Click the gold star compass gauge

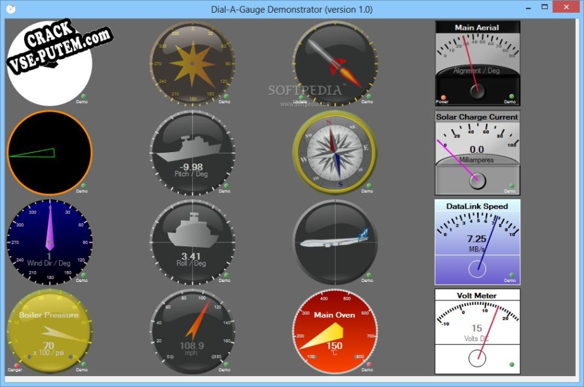(192, 64)
